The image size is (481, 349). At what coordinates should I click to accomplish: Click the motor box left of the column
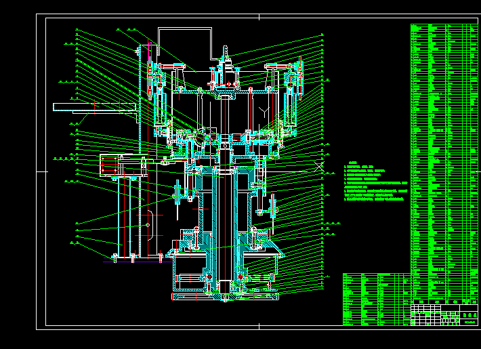[x=123, y=165]
